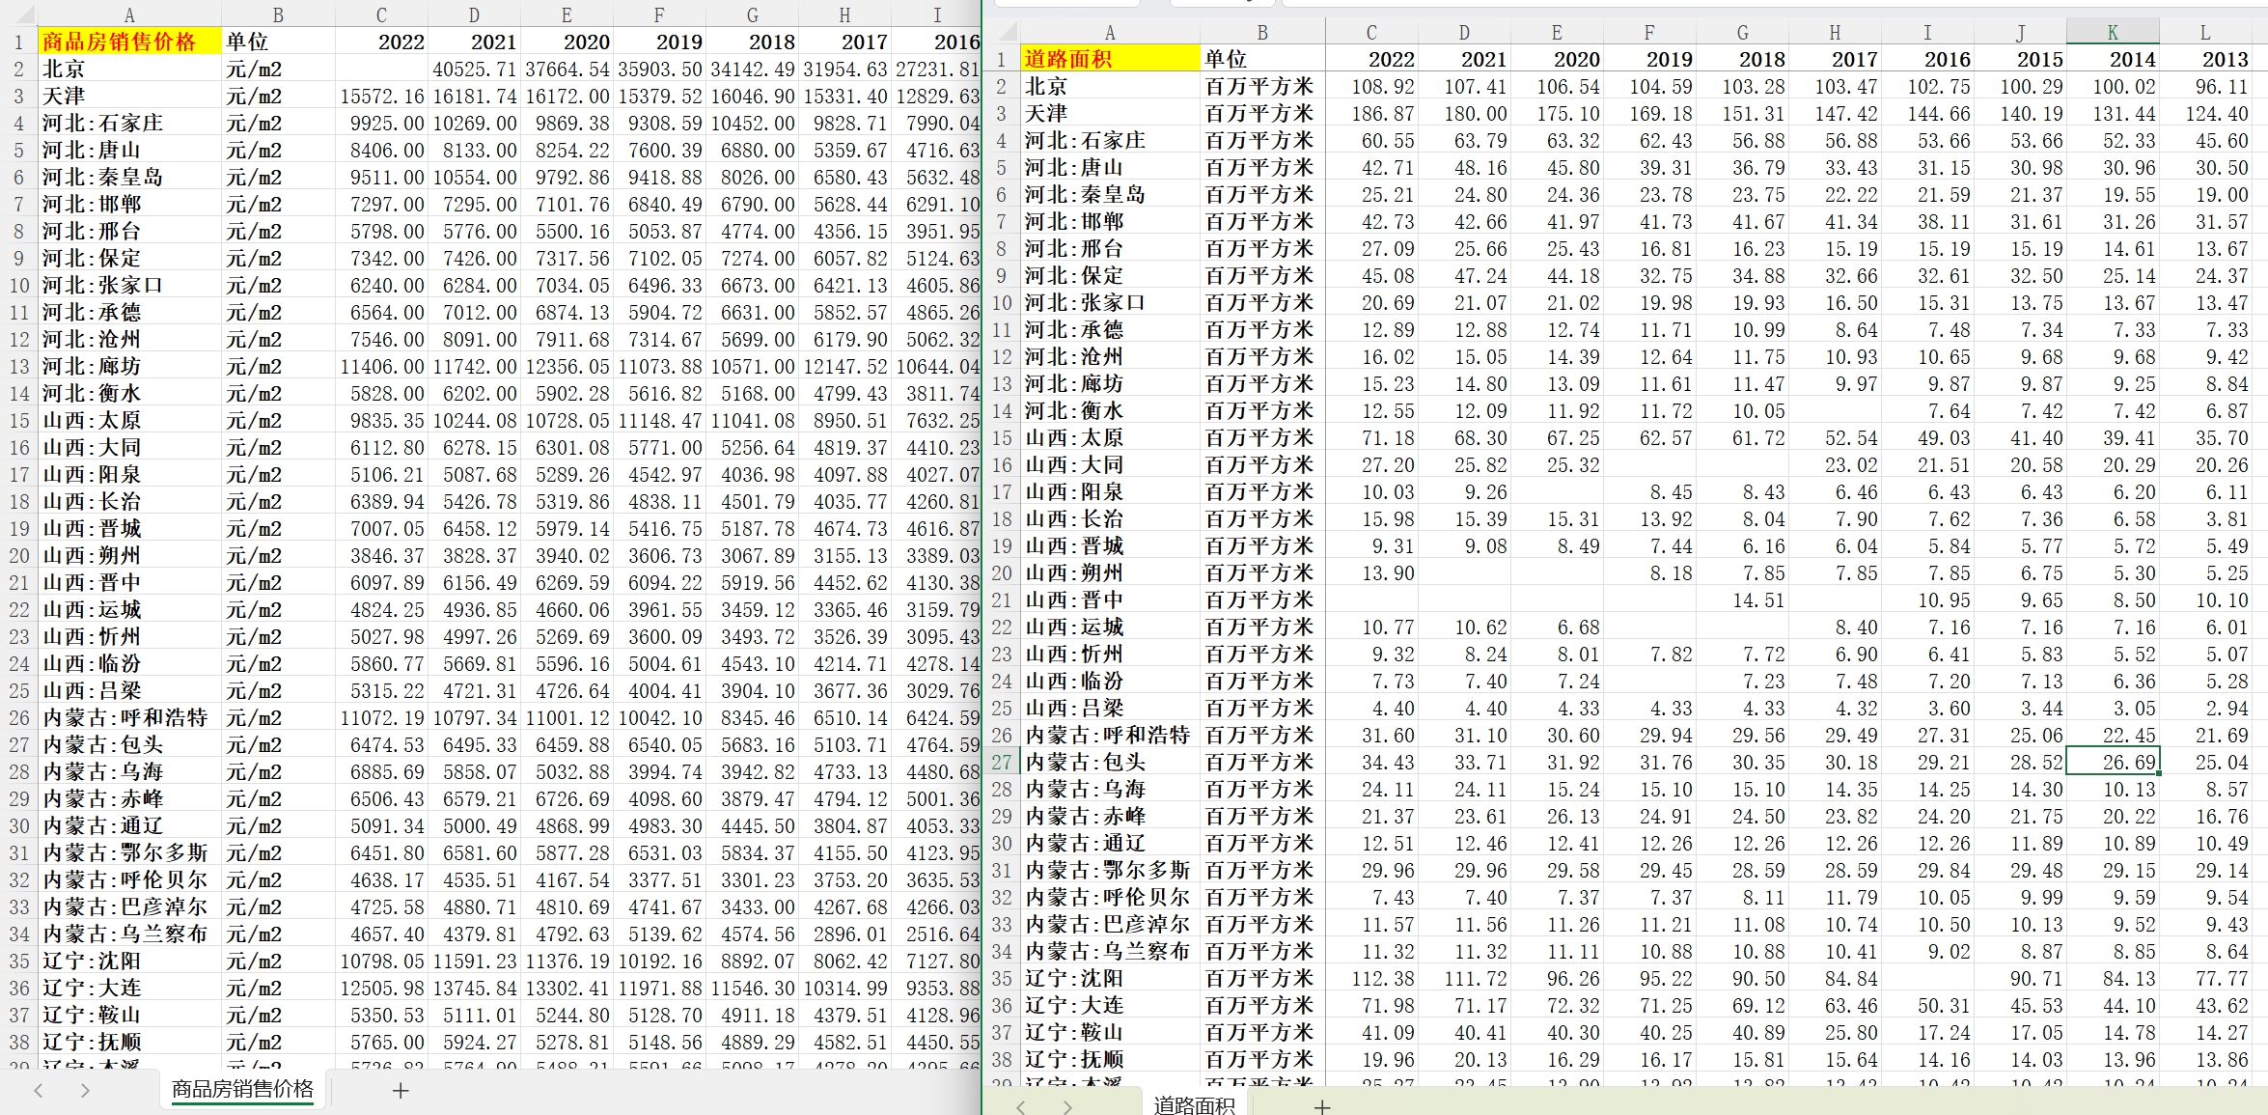The image size is (2268, 1115).
Task: Click yellow 道路面积 header cell
Action: pos(1110,59)
